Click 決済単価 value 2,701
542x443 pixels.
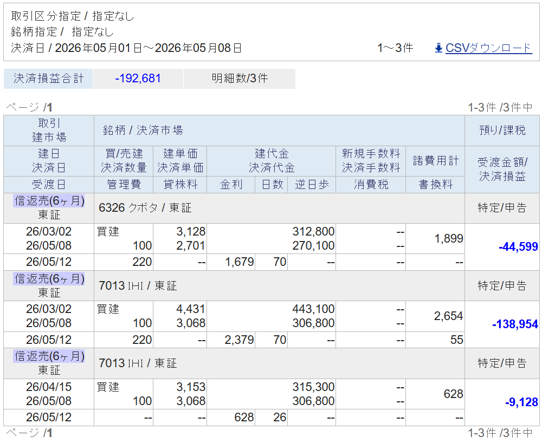click(191, 245)
